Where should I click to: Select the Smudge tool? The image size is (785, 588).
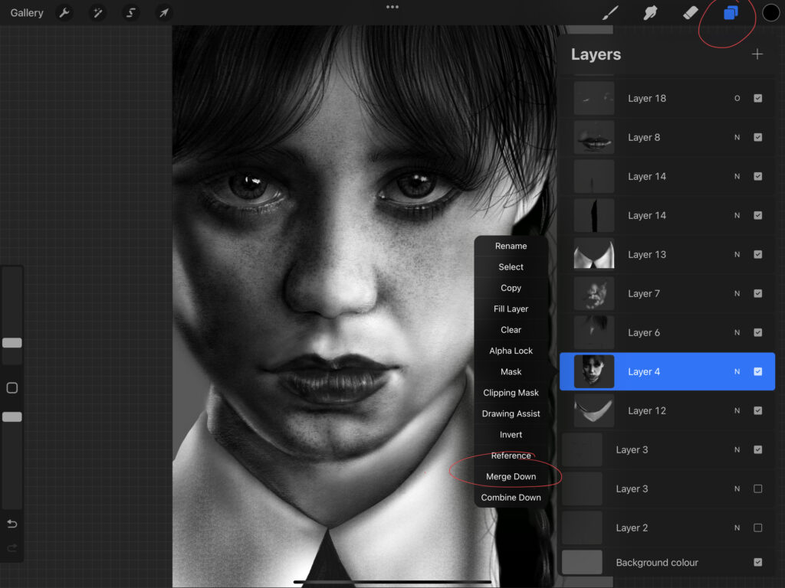click(x=651, y=13)
